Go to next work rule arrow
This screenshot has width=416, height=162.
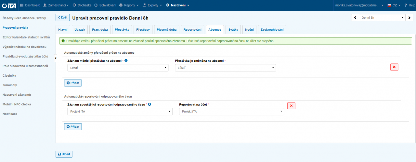click(409, 18)
